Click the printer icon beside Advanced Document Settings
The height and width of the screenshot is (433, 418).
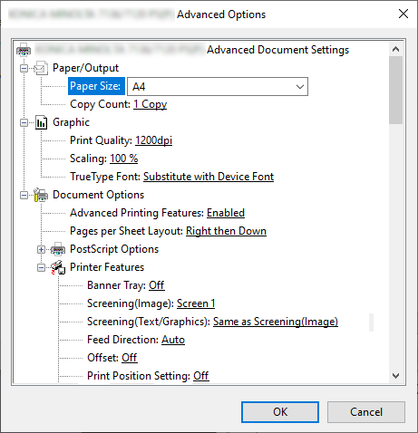coord(24,50)
